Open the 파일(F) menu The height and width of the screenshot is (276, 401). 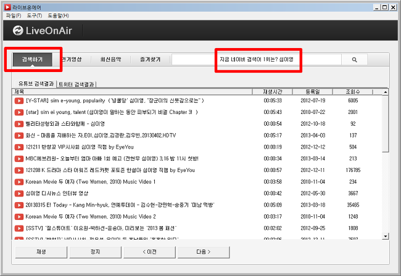[14, 16]
